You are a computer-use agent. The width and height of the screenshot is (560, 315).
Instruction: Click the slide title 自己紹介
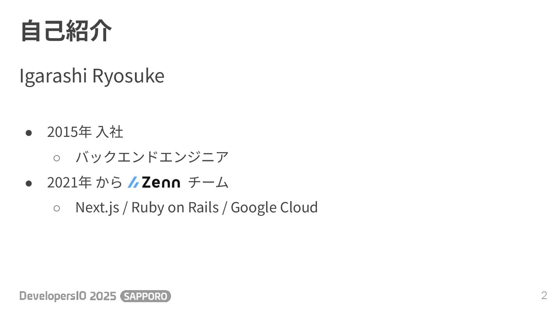pyautogui.click(x=66, y=31)
